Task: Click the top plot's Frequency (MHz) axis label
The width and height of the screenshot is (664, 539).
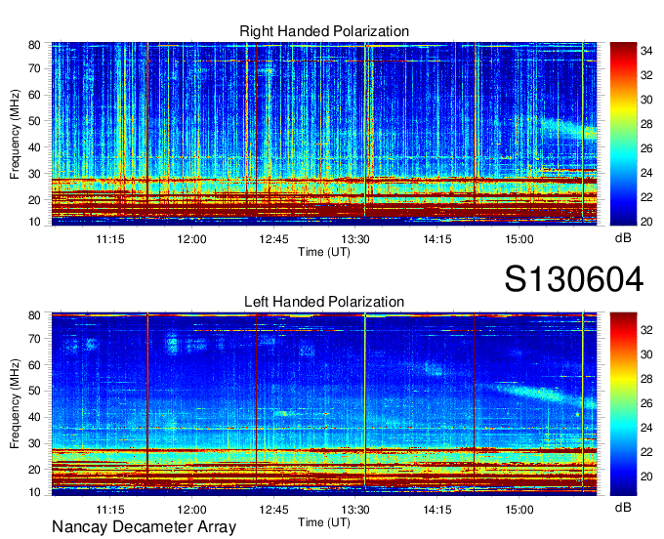Action: (15, 134)
